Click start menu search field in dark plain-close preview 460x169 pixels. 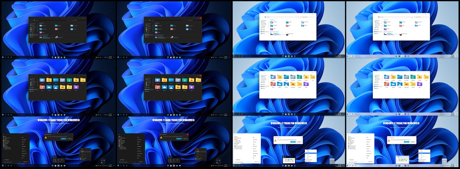[x=12, y=162]
